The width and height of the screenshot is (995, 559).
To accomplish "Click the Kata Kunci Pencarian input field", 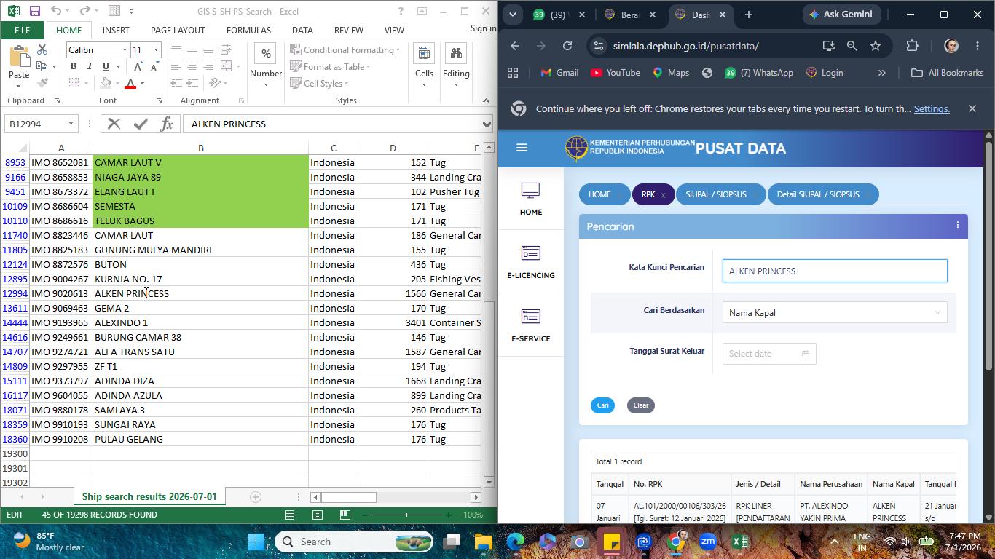I will pyautogui.click(x=835, y=271).
